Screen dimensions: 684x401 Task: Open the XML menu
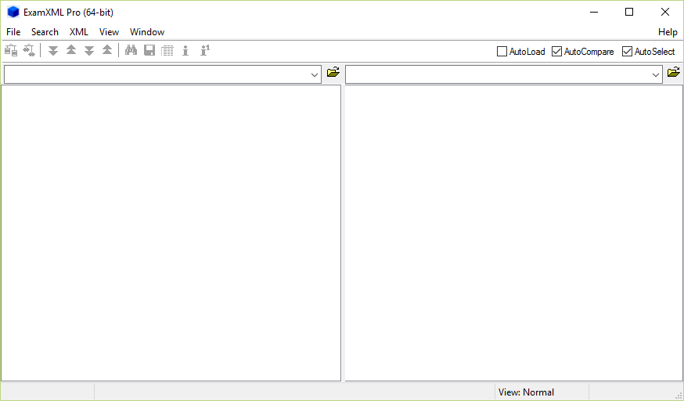pos(79,32)
